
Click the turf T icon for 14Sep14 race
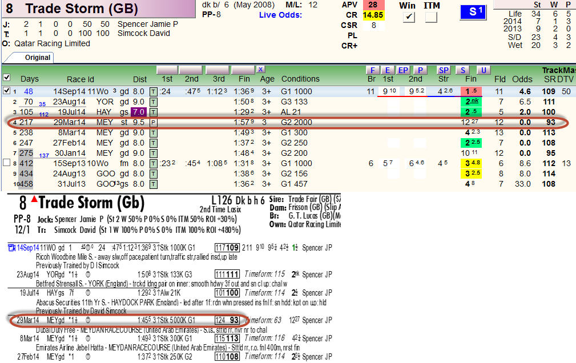point(154,91)
